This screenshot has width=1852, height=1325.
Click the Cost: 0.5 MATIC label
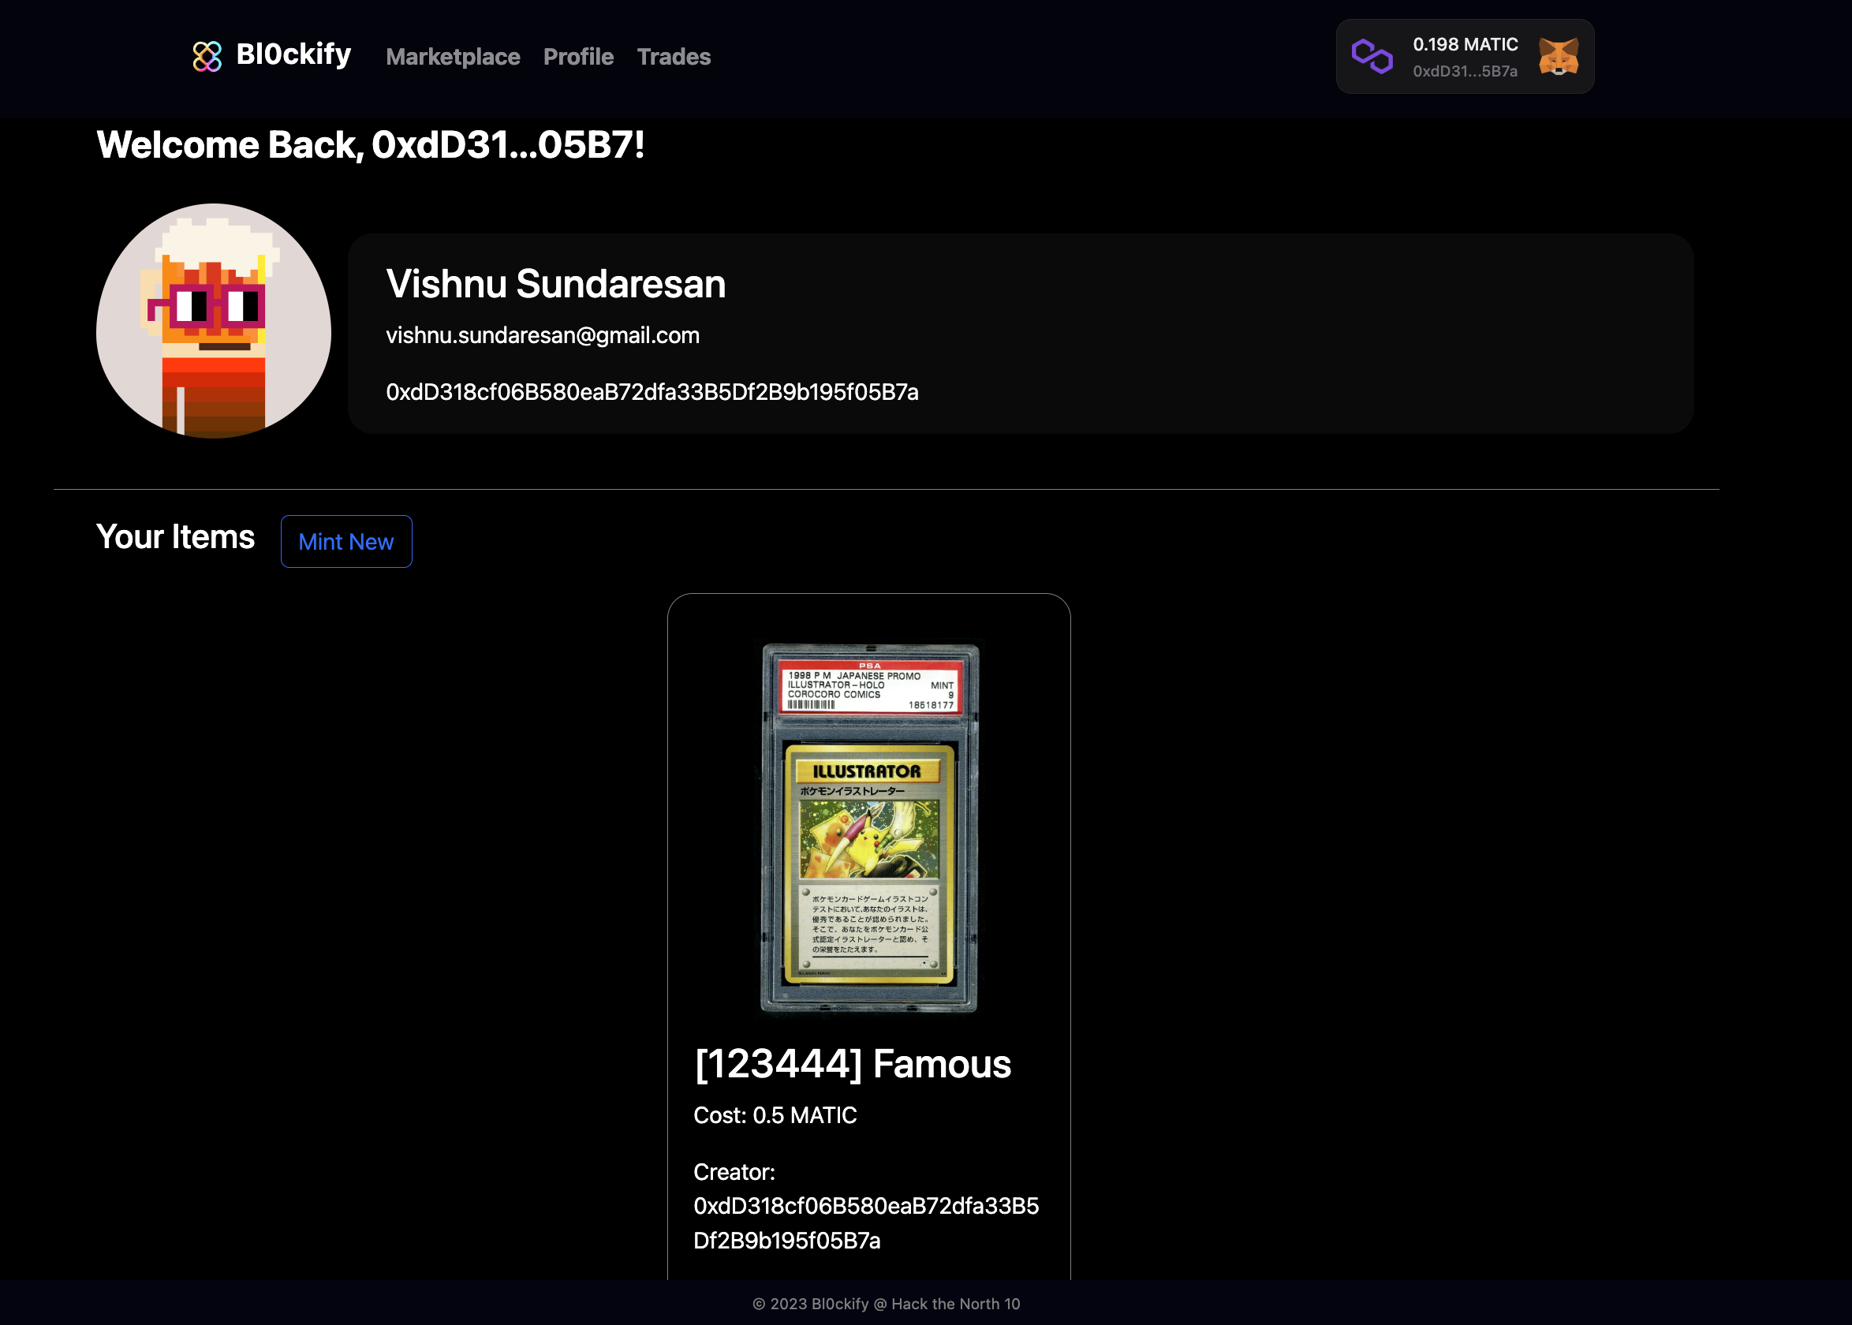pyautogui.click(x=775, y=1115)
